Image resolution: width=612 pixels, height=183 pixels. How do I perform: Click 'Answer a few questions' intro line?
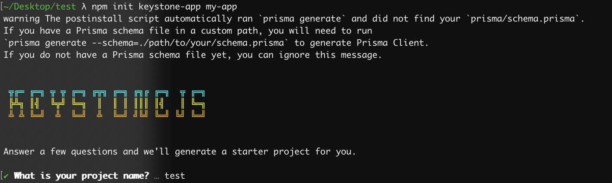pos(60,152)
